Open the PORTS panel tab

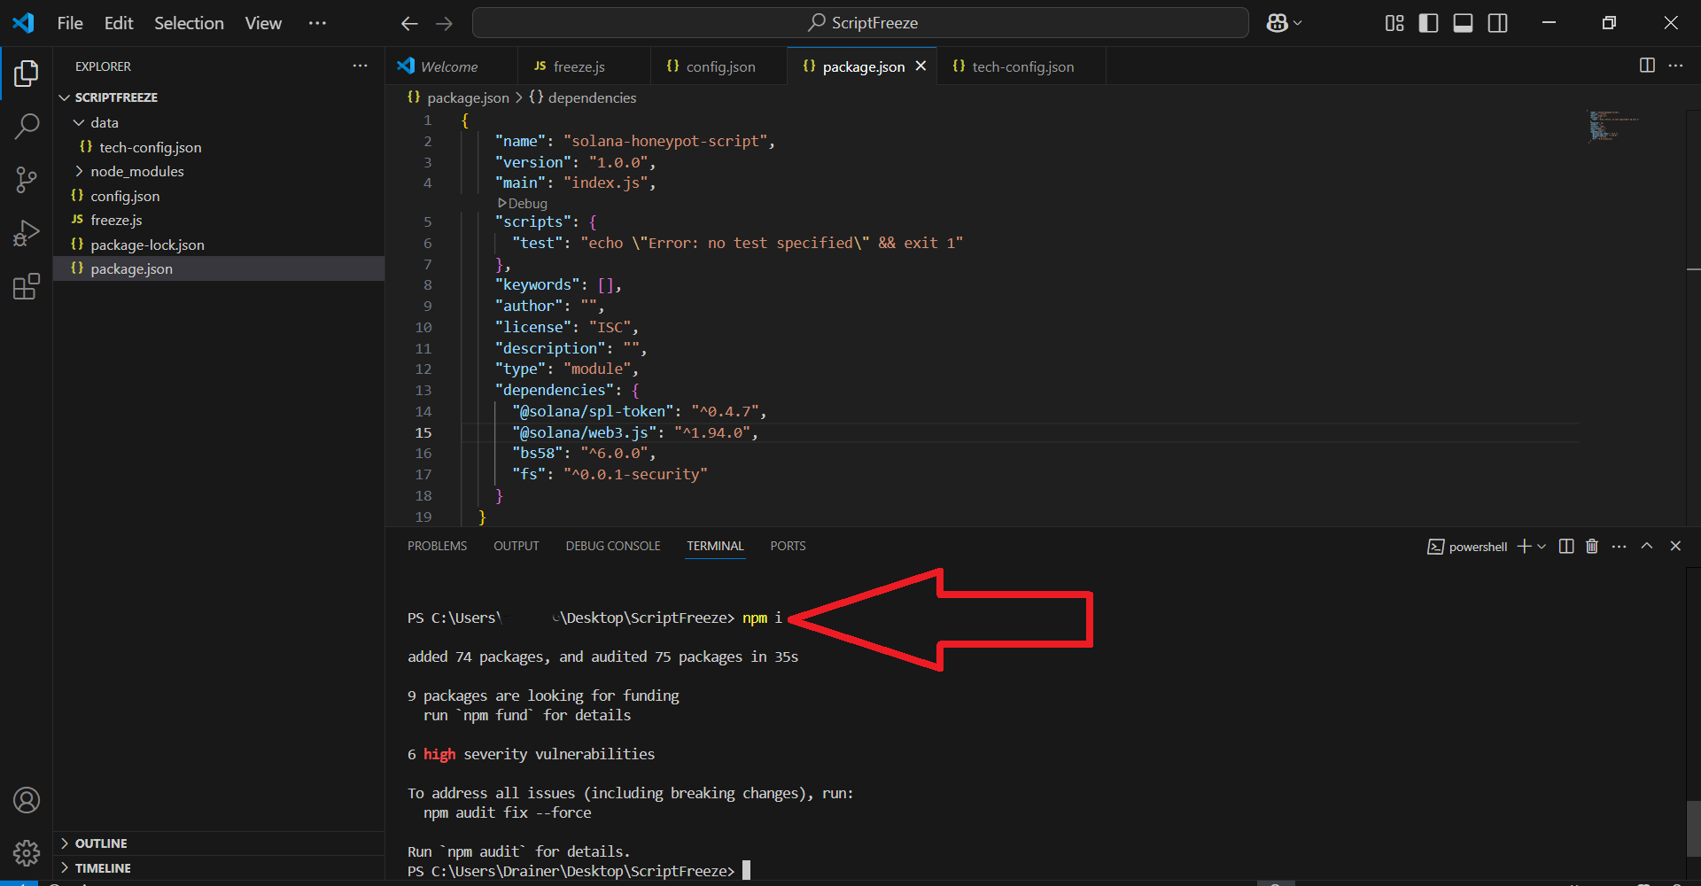point(788,546)
